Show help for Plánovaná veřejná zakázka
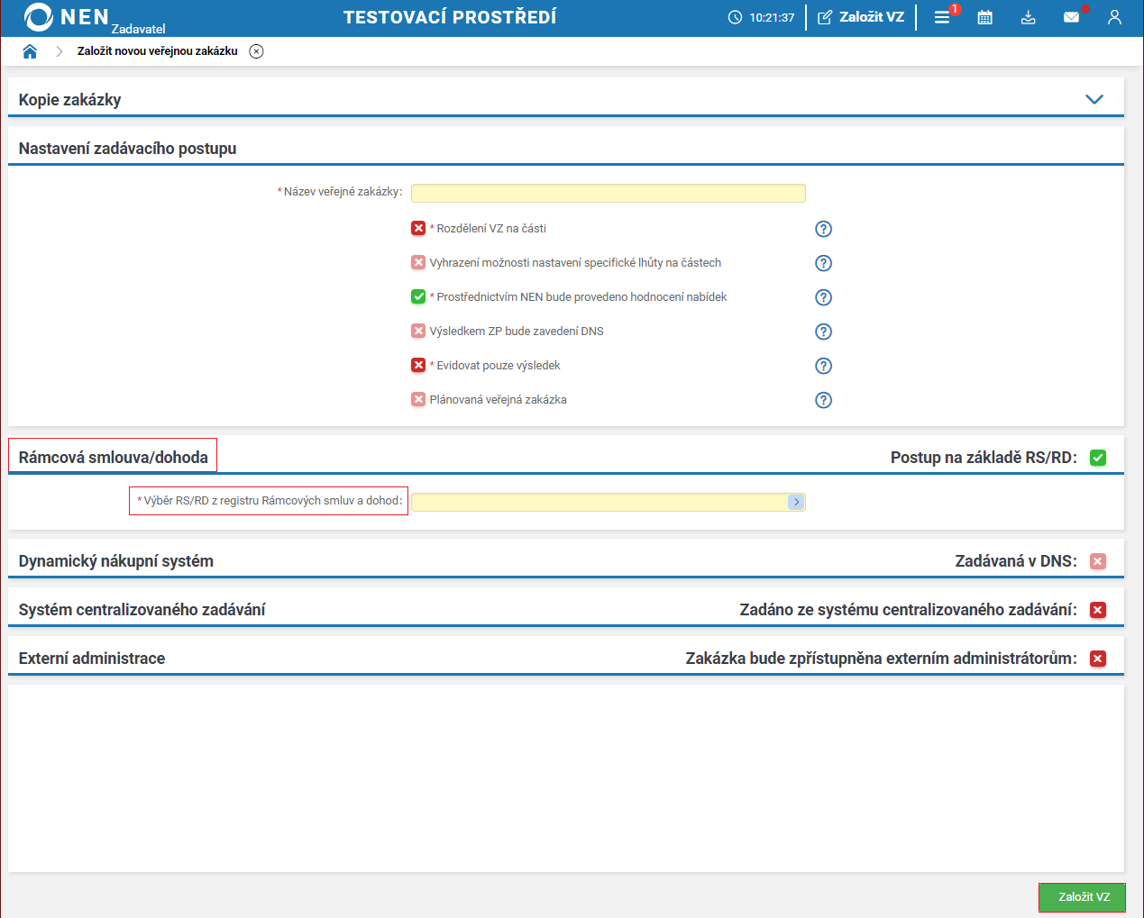The image size is (1144, 918). pyautogui.click(x=823, y=400)
